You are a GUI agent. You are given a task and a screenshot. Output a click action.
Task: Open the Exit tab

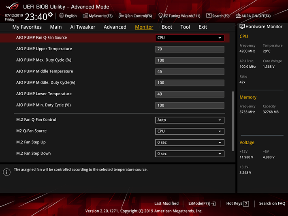203,27
